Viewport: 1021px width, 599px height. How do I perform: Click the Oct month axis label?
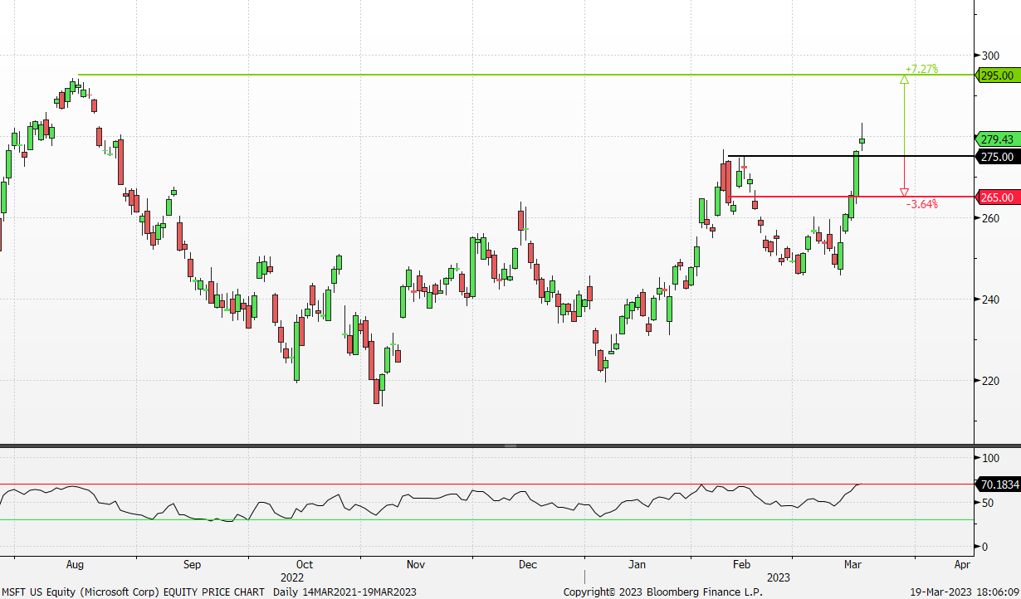coord(304,565)
